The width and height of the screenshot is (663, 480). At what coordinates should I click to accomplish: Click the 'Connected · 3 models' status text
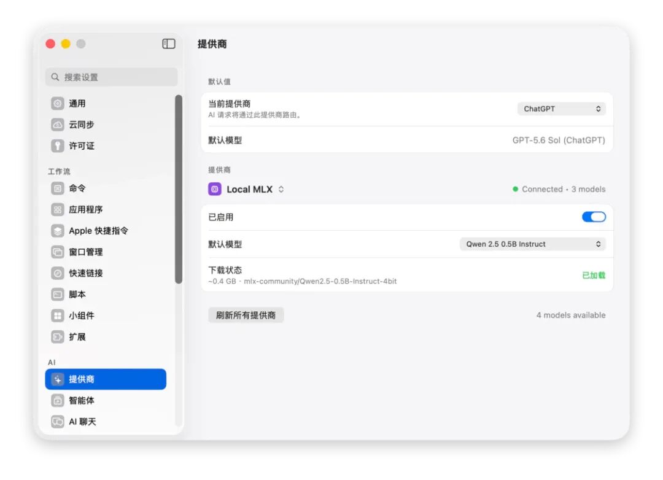(564, 189)
